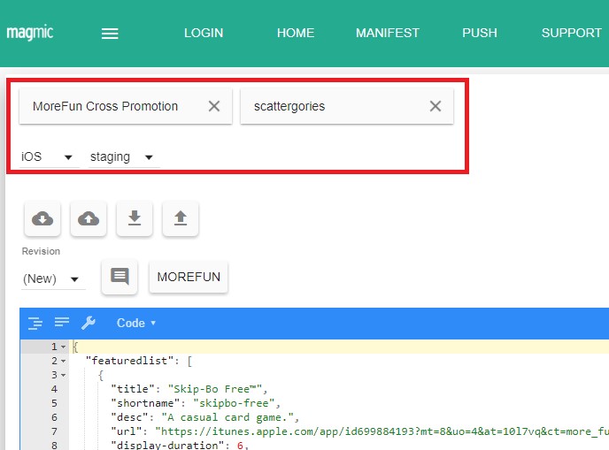Click the format JSON icon in editor

(x=35, y=323)
